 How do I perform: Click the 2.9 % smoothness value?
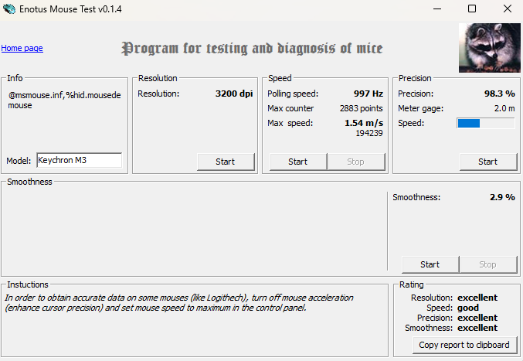pos(502,197)
